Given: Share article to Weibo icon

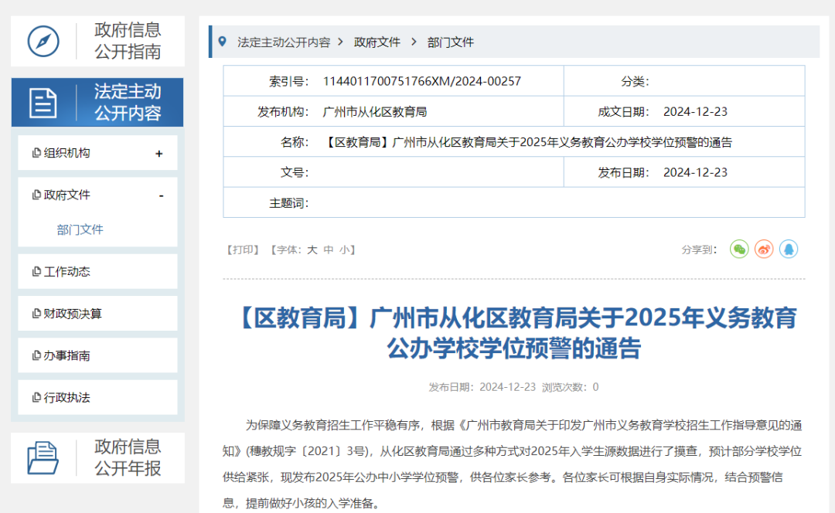Looking at the screenshot, I should click(x=764, y=249).
